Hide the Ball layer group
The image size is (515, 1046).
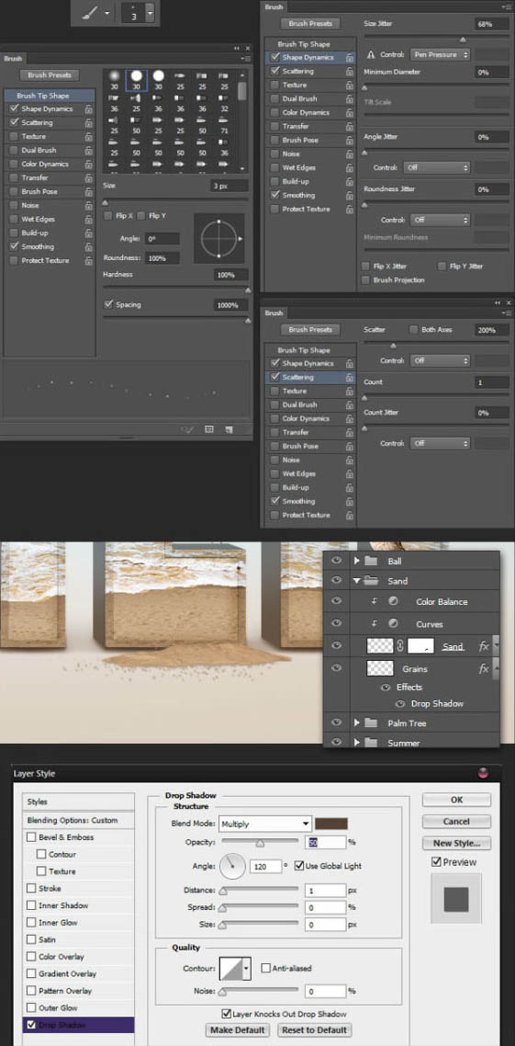337,562
